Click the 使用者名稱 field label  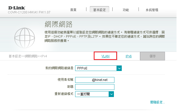tap(66, 80)
